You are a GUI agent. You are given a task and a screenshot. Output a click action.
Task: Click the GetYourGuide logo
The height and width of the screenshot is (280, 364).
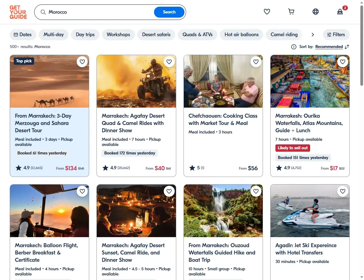[x=18, y=12]
